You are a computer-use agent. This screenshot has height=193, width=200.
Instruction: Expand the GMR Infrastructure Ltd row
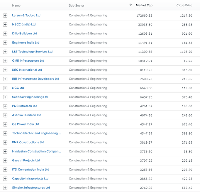(x=5, y=61)
